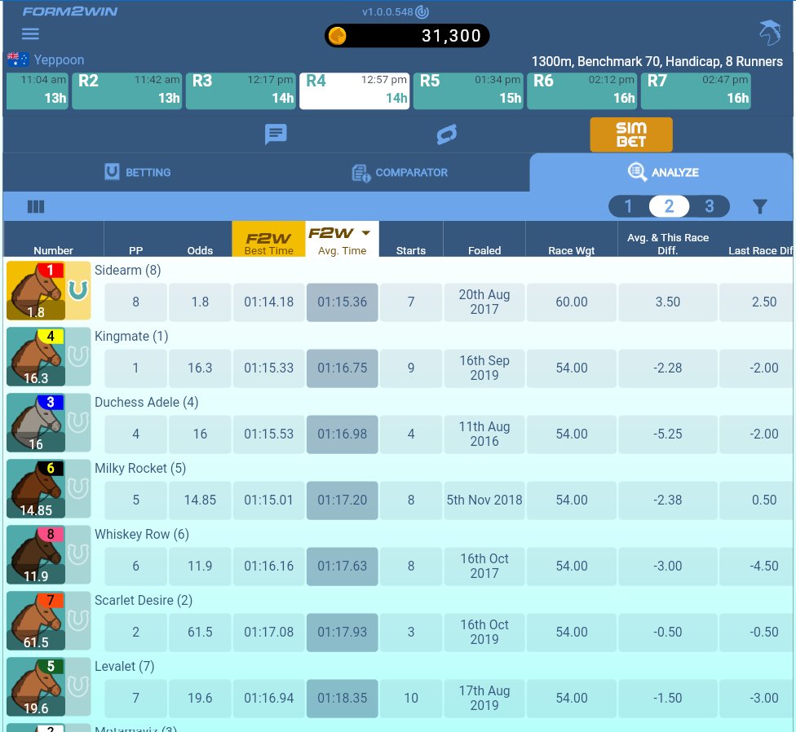Click Duchess Adele odds 16 cell
Viewport: 796px width, 732px height.
200,434
